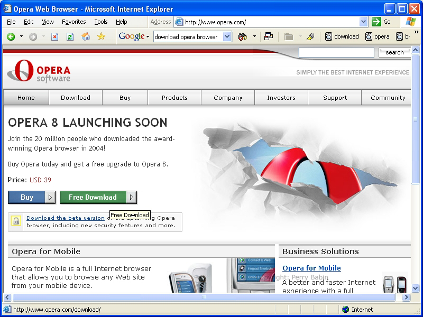Switch to the Download tab on the Opera site
Image resolution: width=423 pixels, height=317 pixels.
(x=76, y=98)
